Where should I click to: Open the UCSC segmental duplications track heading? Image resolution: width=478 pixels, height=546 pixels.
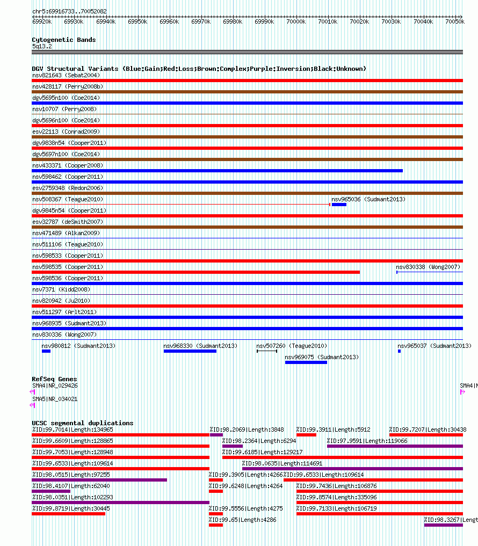click(x=83, y=423)
